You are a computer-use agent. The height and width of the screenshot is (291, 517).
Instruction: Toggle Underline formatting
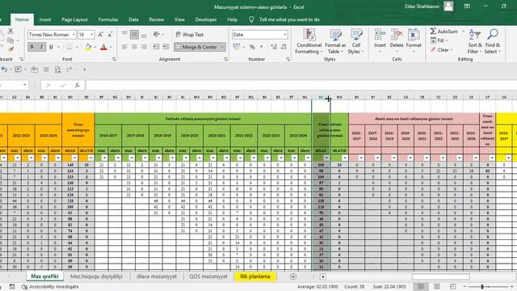point(51,47)
